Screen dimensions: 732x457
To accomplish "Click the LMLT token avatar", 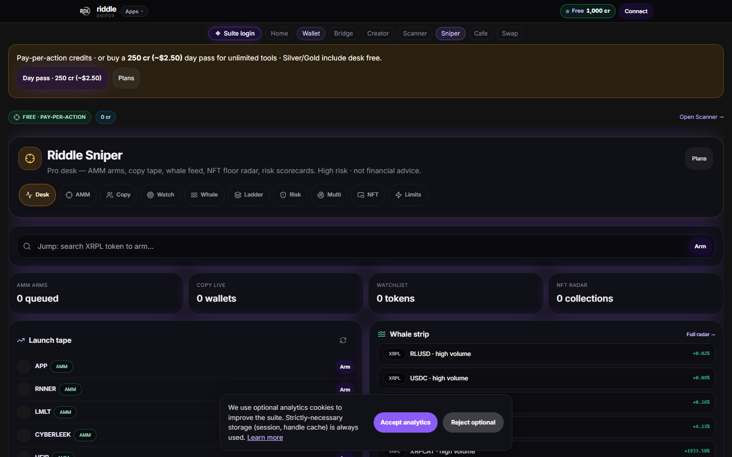I will (24, 412).
